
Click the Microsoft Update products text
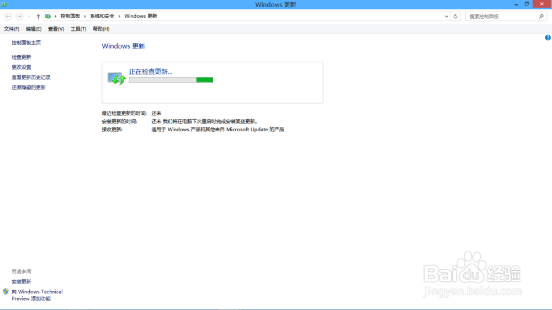coord(217,130)
